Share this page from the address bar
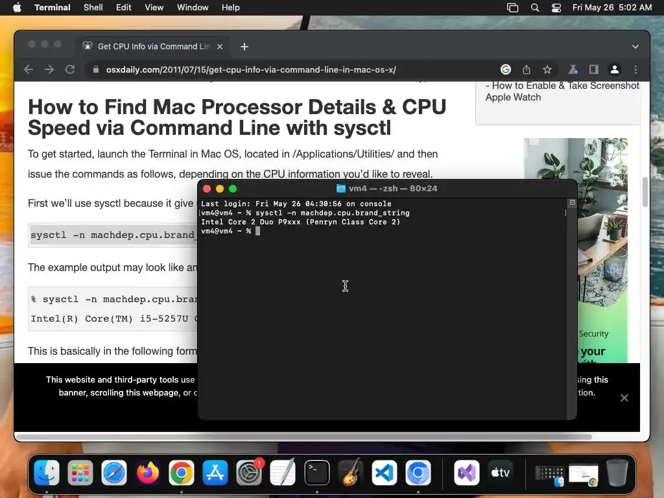The image size is (664, 498). (527, 69)
